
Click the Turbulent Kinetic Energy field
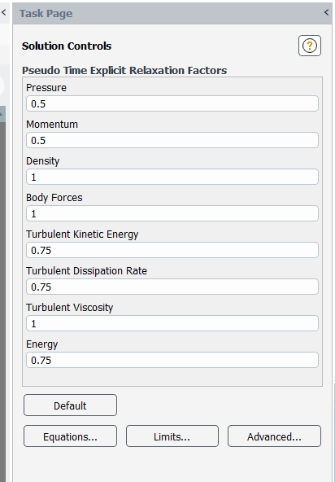click(x=172, y=250)
